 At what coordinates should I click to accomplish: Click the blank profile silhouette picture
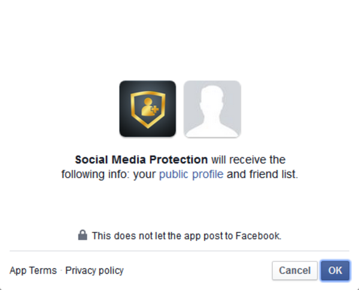coord(212,109)
